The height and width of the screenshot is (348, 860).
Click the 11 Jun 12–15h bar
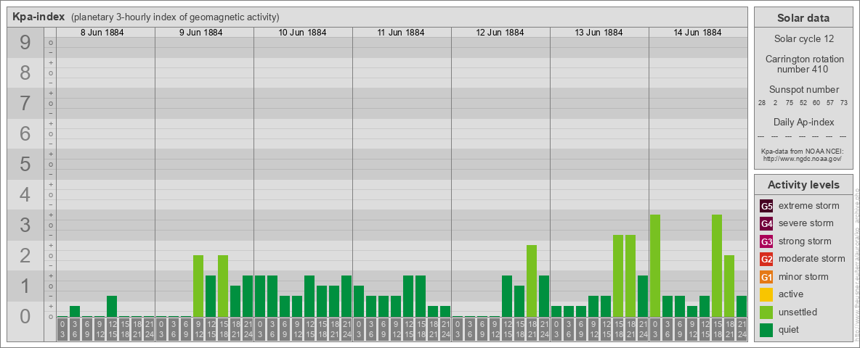(408, 296)
